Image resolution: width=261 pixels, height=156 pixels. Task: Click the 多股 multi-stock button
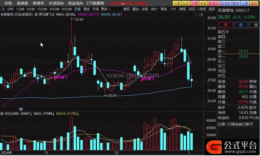click(145, 9)
